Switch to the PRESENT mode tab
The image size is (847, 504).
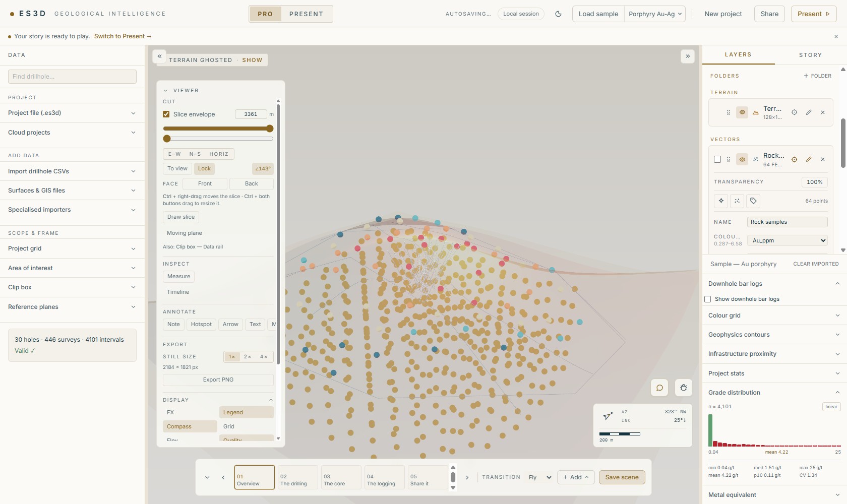pos(306,14)
